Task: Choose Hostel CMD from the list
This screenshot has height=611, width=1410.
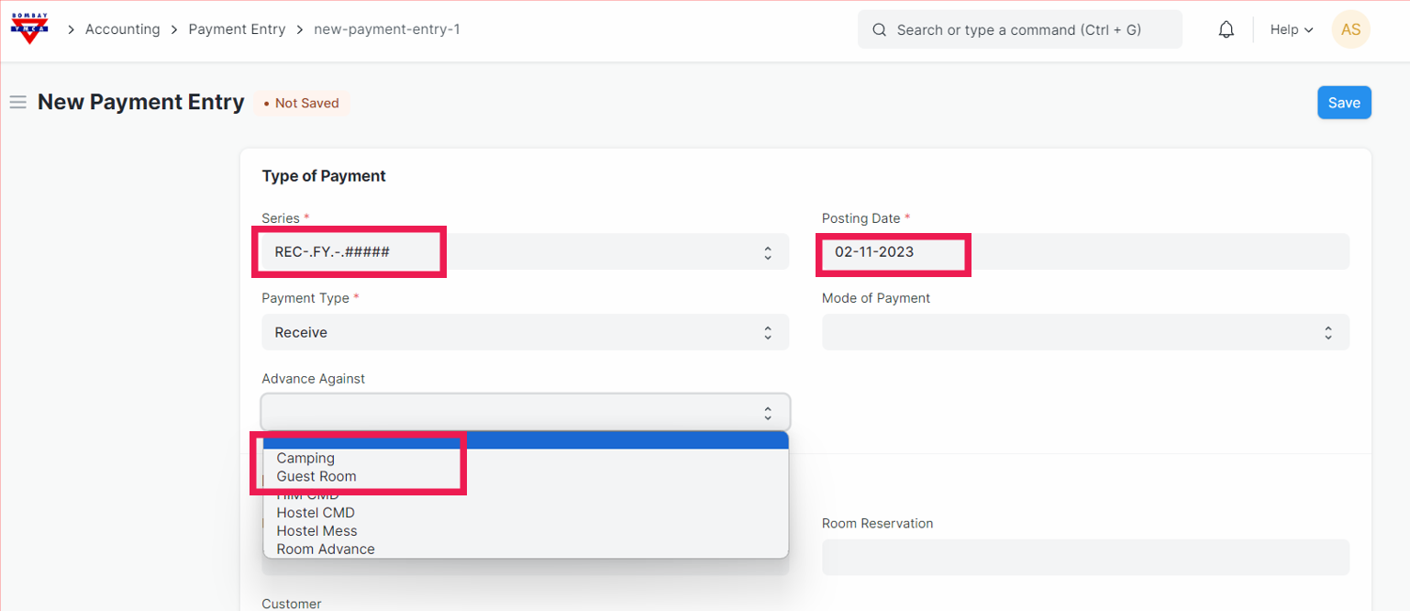Action: (x=316, y=513)
